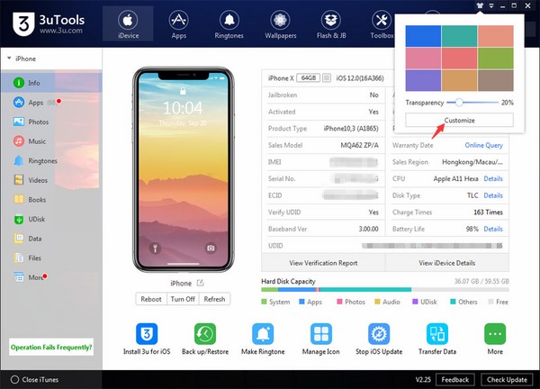Screen dimensions: 540x389
Task: Open Manage Icon tool
Action: pyautogui.click(x=321, y=339)
